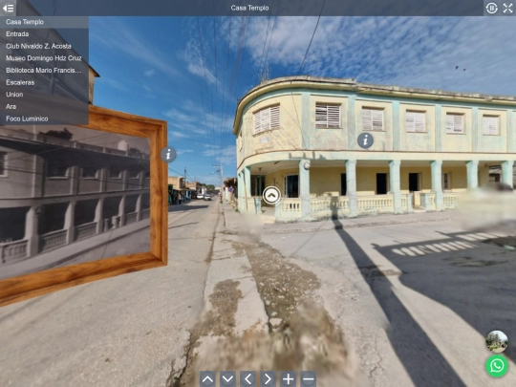Tilt the view up
The width and height of the screenshot is (516, 387).
(207, 379)
